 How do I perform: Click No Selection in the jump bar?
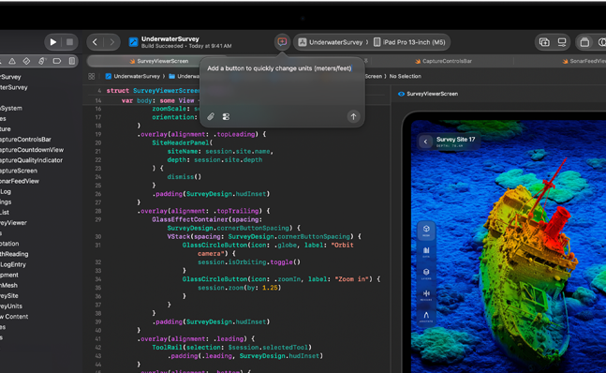pos(405,76)
